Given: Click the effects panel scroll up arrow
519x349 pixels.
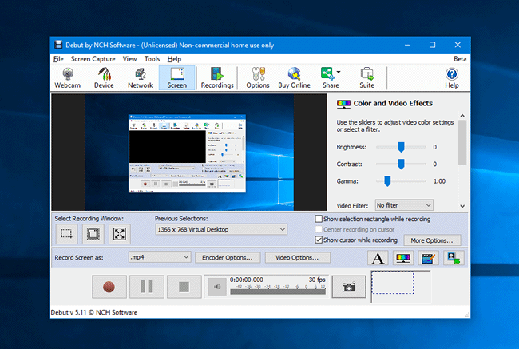Looking at the screenshot, I should click(x=462, y=116).
